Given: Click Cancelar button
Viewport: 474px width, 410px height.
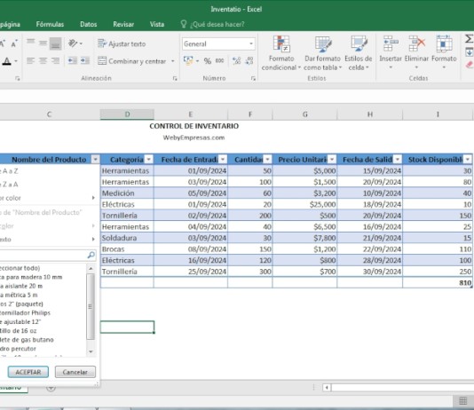Looking at the screenshot, I should (x=75, y=372).
